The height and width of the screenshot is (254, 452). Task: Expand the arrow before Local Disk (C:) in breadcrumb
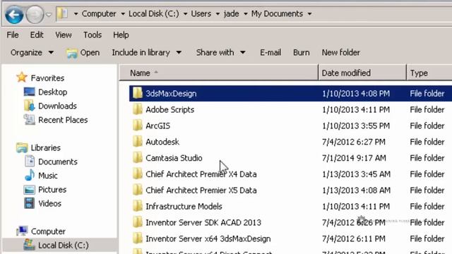[123, 14]
